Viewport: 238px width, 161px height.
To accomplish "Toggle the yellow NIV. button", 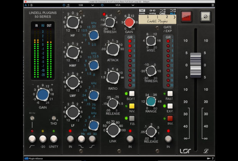I will pyautogui.click(x=132, y=106).
